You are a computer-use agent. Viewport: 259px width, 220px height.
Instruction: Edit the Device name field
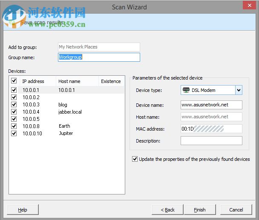coord(211,105)
